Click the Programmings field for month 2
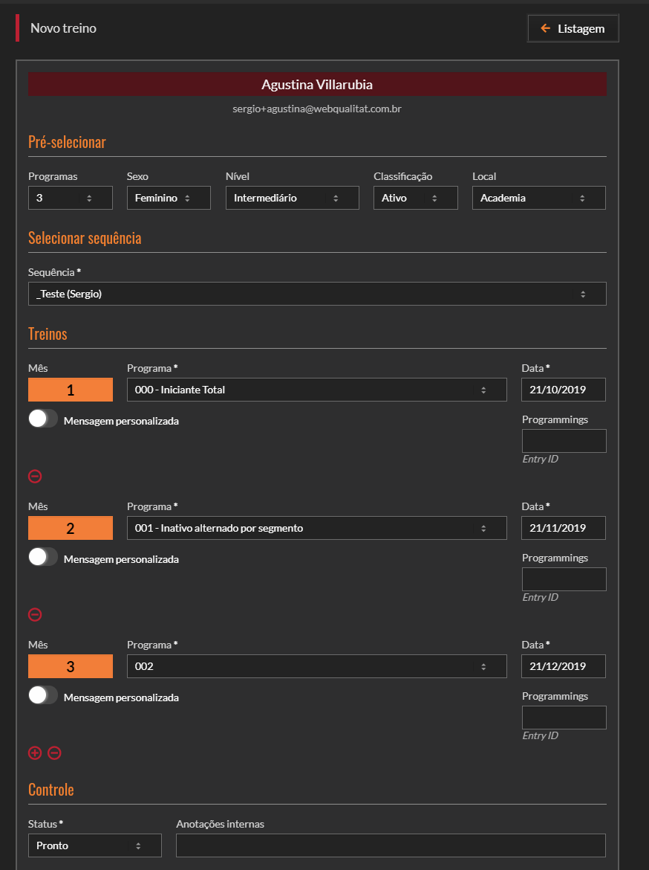Viewport: 649px width, 870px height. pyautogui.click(x=564, y=579)
